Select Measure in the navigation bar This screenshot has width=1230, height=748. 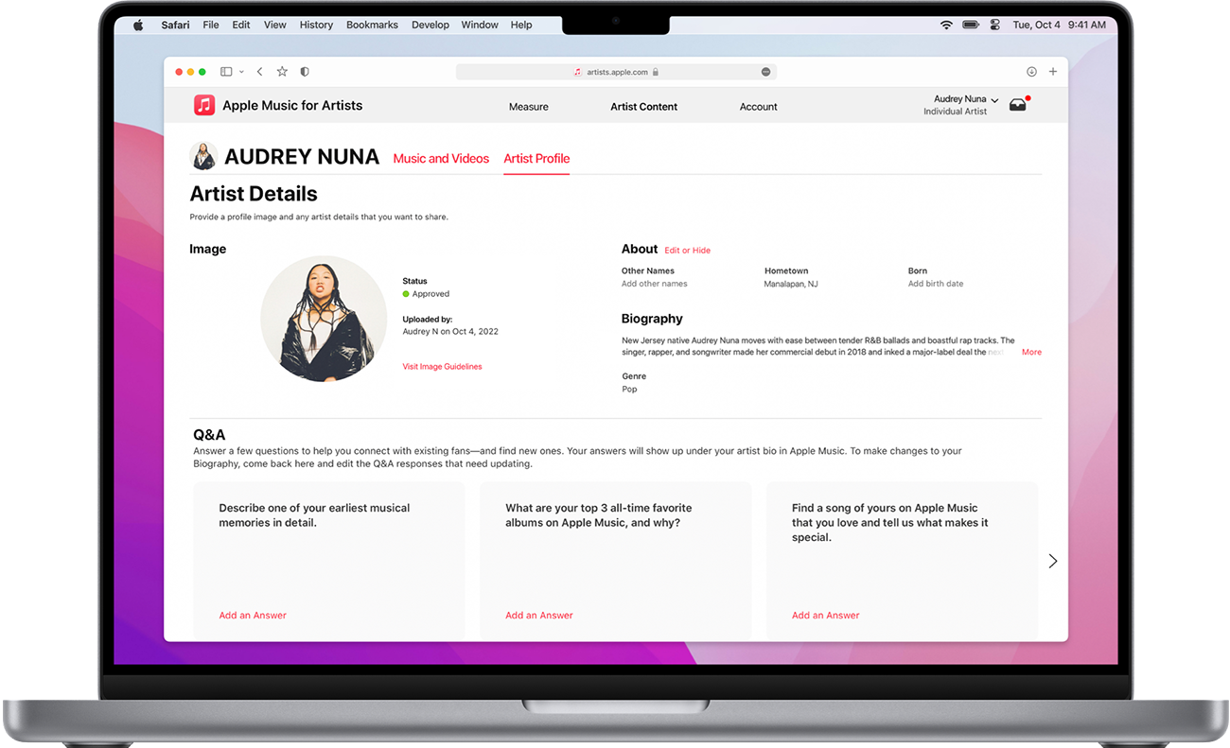pos(528,107)
